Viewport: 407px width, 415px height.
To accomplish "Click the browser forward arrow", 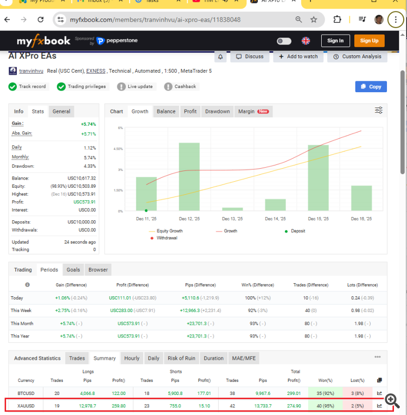I will tap(23, 20).
